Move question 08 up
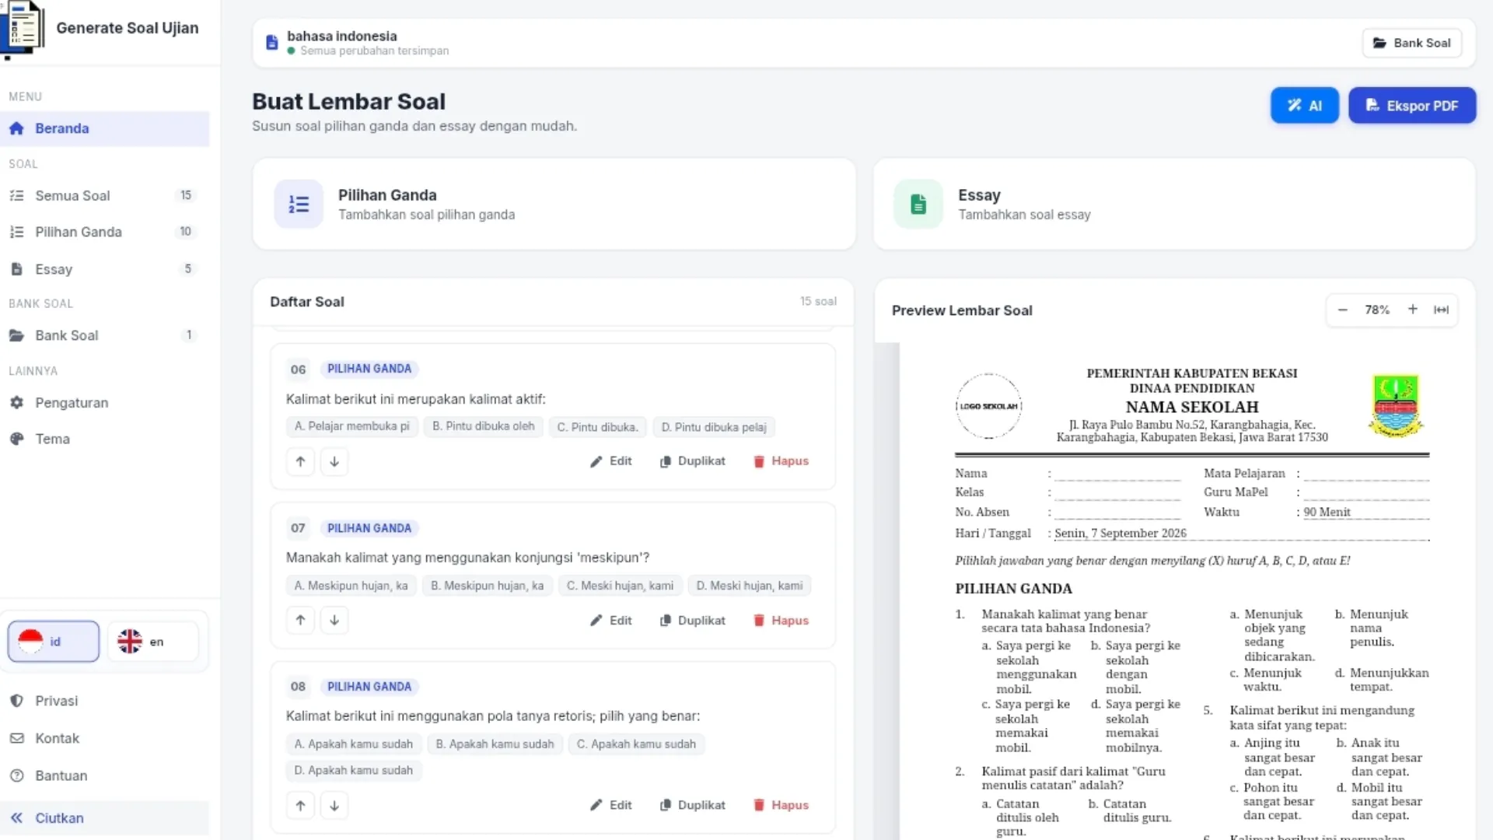The height and width of the screenshot is (840, 1493). pyautogui.click(x=300, y=805)
